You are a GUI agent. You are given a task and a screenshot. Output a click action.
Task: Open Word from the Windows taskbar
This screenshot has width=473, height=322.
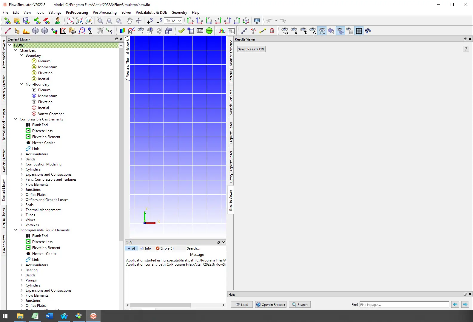pos(50,316)
